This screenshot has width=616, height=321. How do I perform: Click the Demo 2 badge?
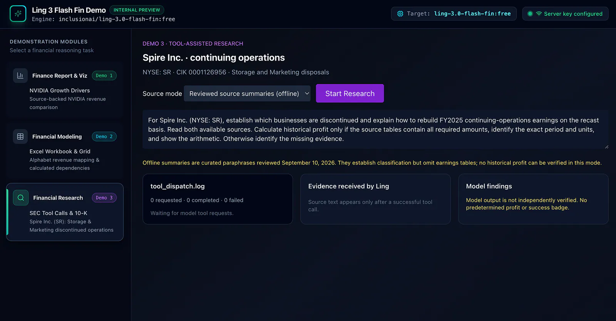pos(104,136)
